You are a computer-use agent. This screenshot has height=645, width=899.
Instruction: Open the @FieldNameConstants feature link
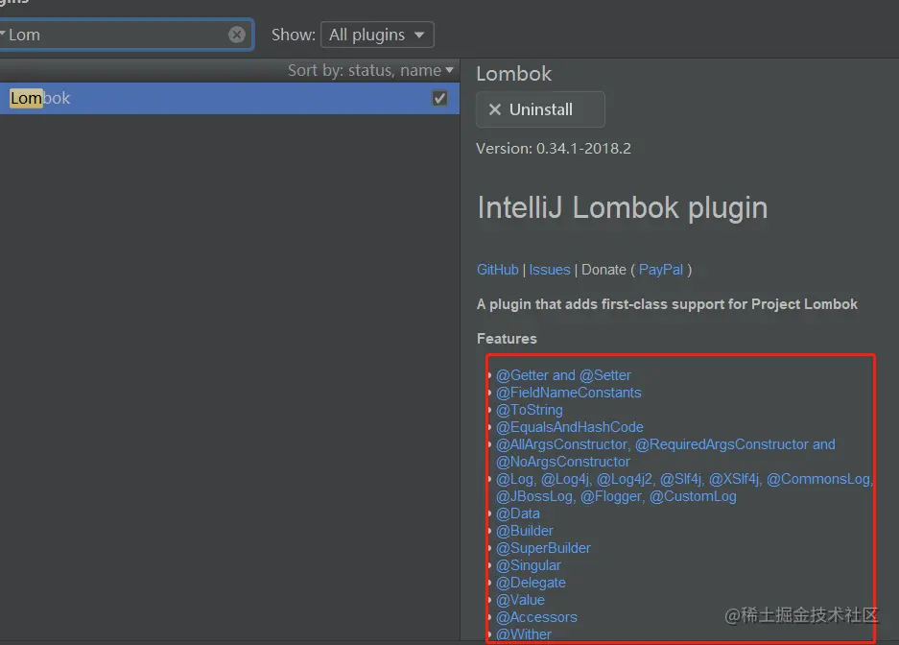pyautogui.click(x=568, y=393)
